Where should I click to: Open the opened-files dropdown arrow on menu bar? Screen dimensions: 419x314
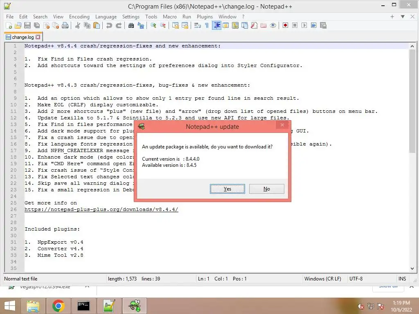403,16
